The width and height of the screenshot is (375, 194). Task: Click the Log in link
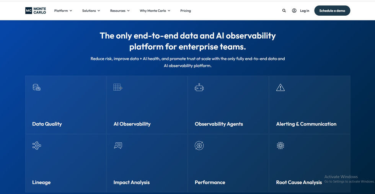pyautogui.click(x=305, y=11)
